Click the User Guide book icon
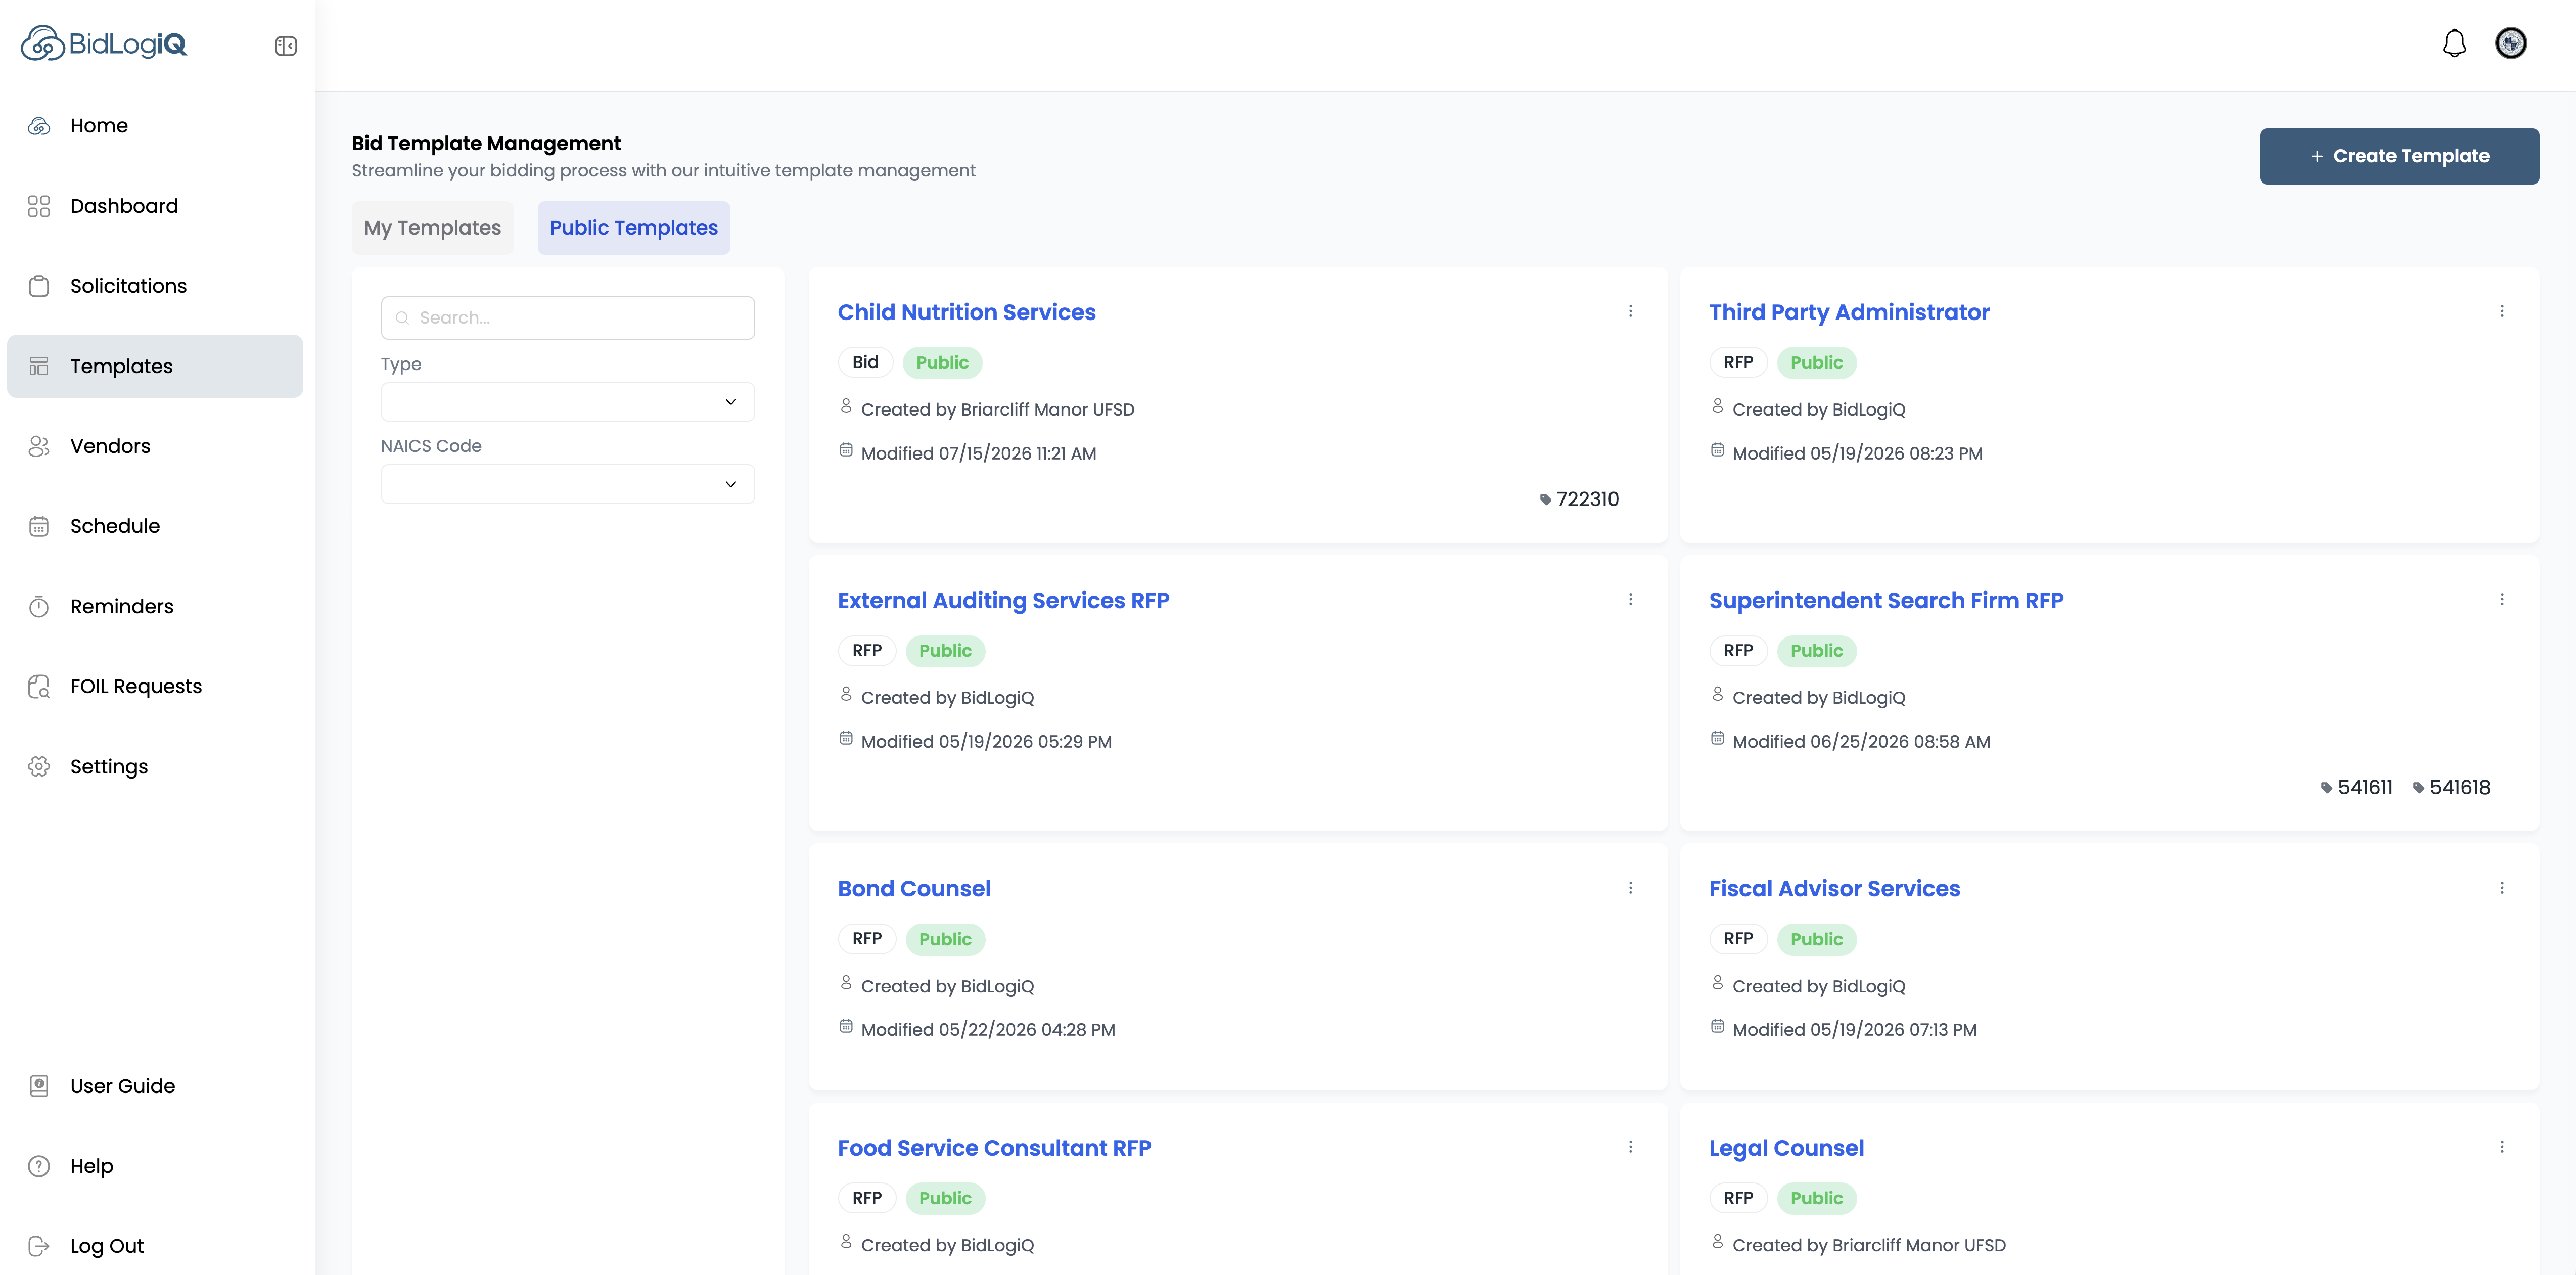The height and width of the screenshot is (1275, 2576). click(x=39, y=1086)
